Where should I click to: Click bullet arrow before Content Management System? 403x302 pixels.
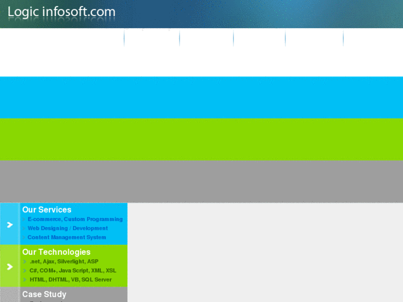[x=24, y=237]
